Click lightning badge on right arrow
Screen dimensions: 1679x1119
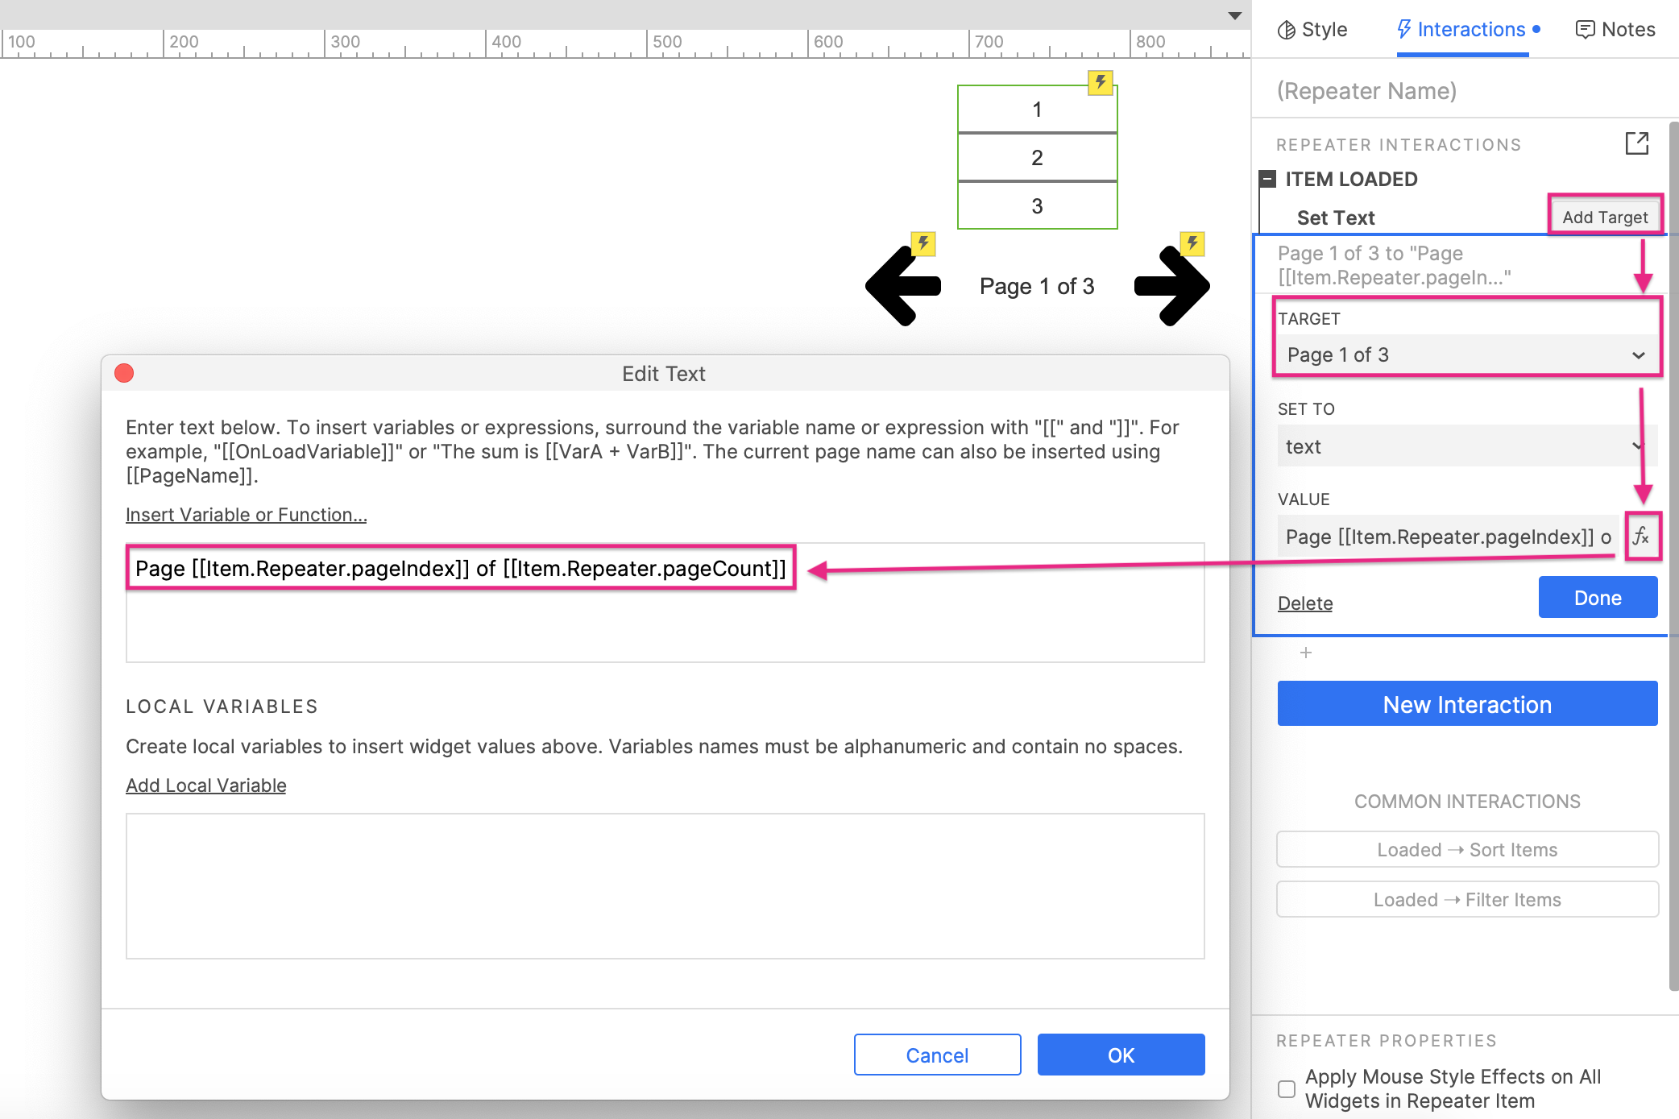pyautogui.click(x=1192, y=243)
